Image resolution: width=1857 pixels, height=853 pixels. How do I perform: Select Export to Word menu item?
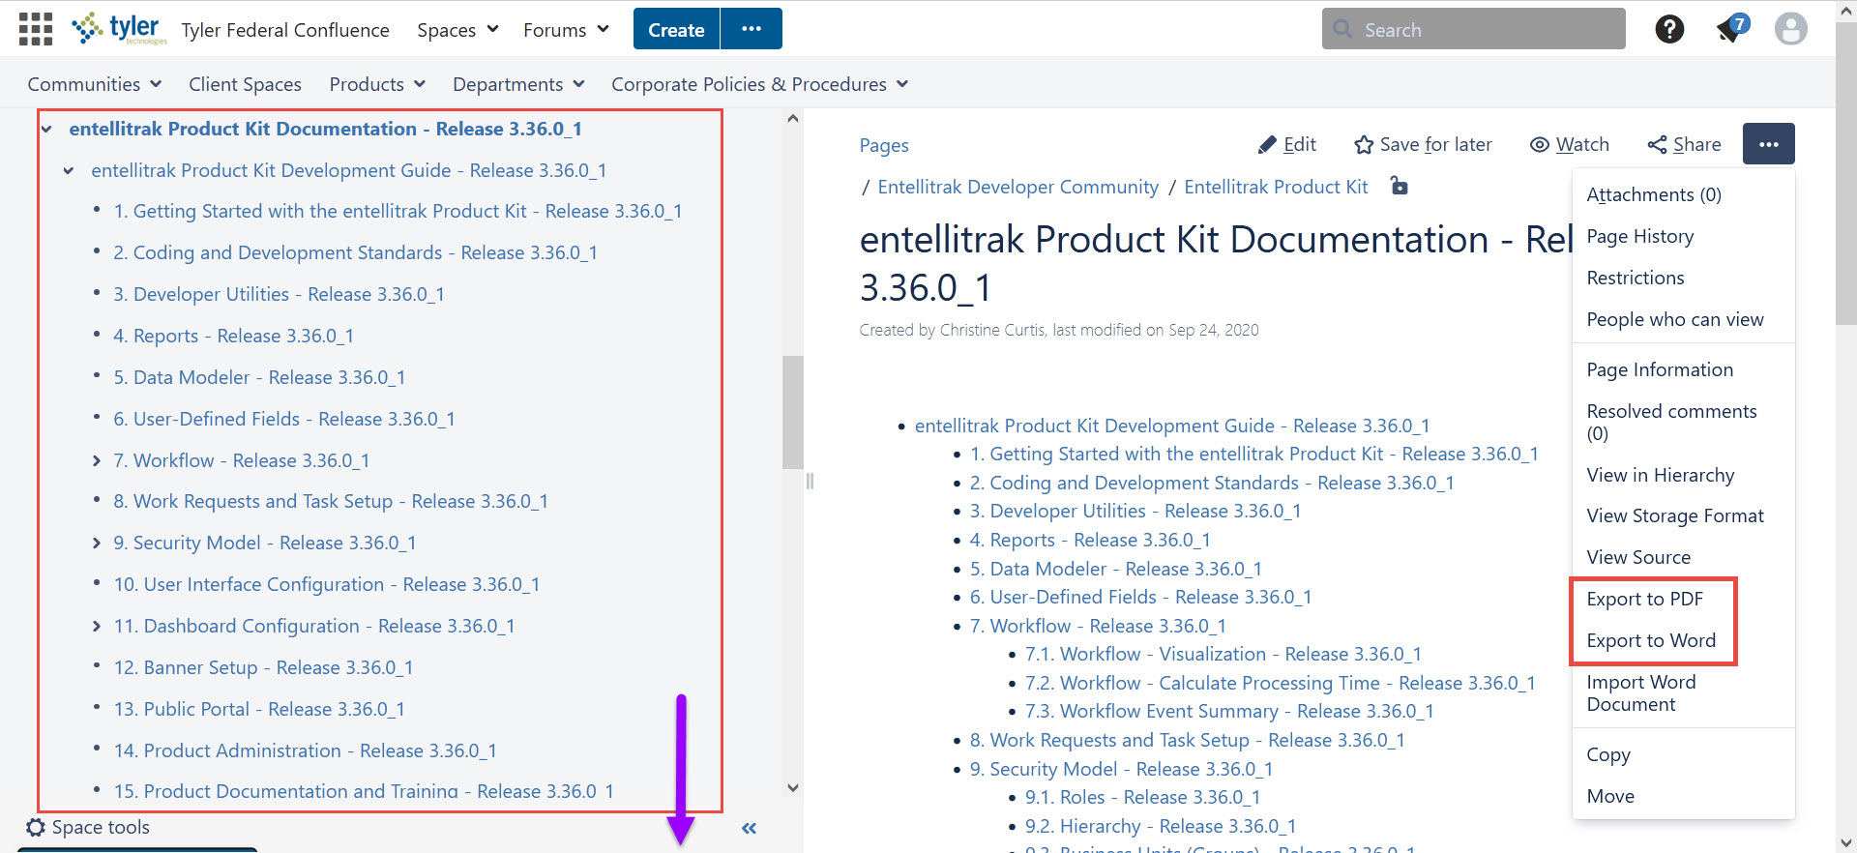coord(1651,640)
